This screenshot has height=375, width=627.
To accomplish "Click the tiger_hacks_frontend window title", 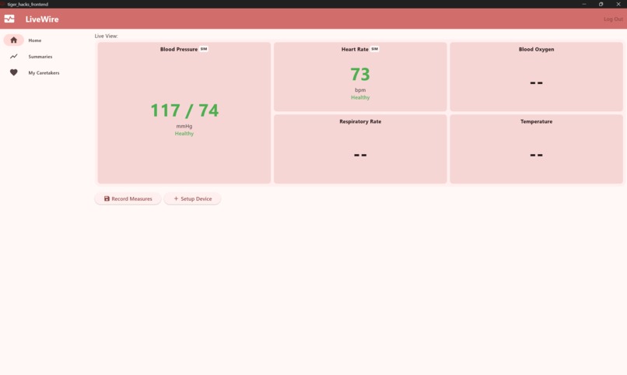I will pos(27,4).
